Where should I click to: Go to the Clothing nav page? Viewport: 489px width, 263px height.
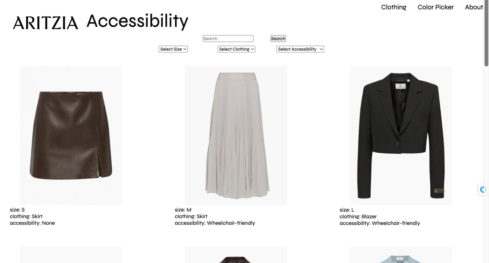[393, 7]
